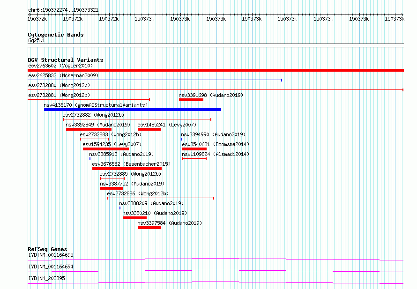Screen dimensions: 417x289
Task: Select nsv3385913 (Audano2019) label
Action: [121, 154]
